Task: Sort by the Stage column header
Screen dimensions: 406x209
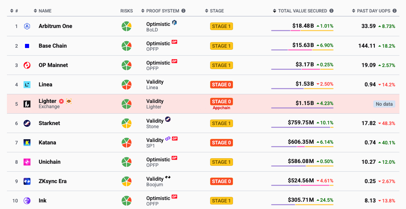Action: [x=214, y=11]
